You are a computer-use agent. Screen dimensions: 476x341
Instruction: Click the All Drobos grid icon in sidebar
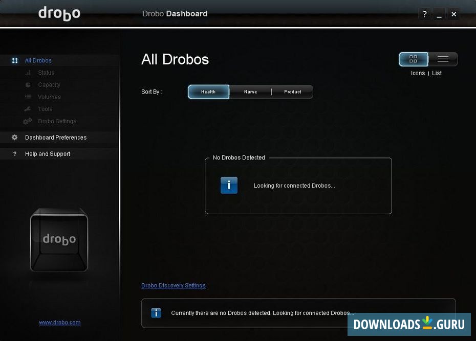[x=14, y=61]
